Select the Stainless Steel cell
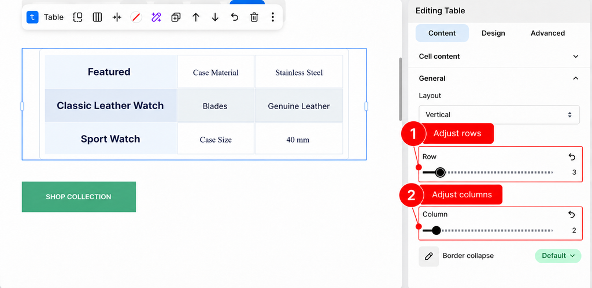The width and height of the screenshot is (592, 288). coord(299,72)
